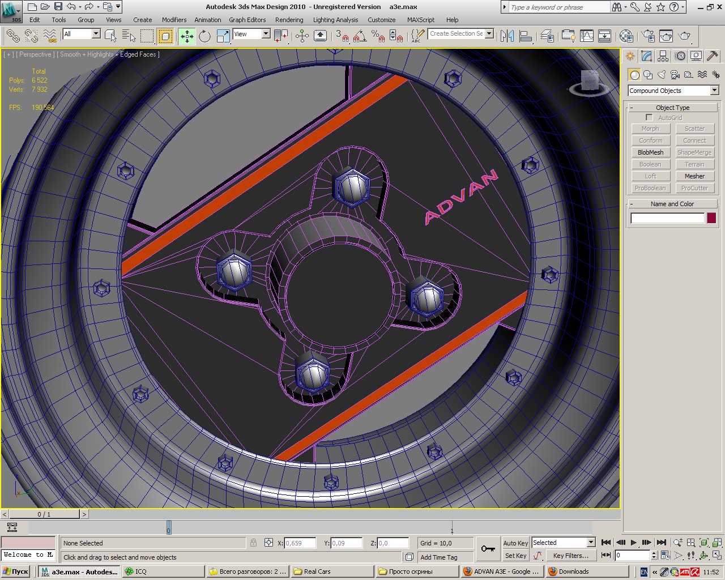This screenshot has width=725, height=580.
Task: Toggle Auto Key animation mode
Action: 515,543
